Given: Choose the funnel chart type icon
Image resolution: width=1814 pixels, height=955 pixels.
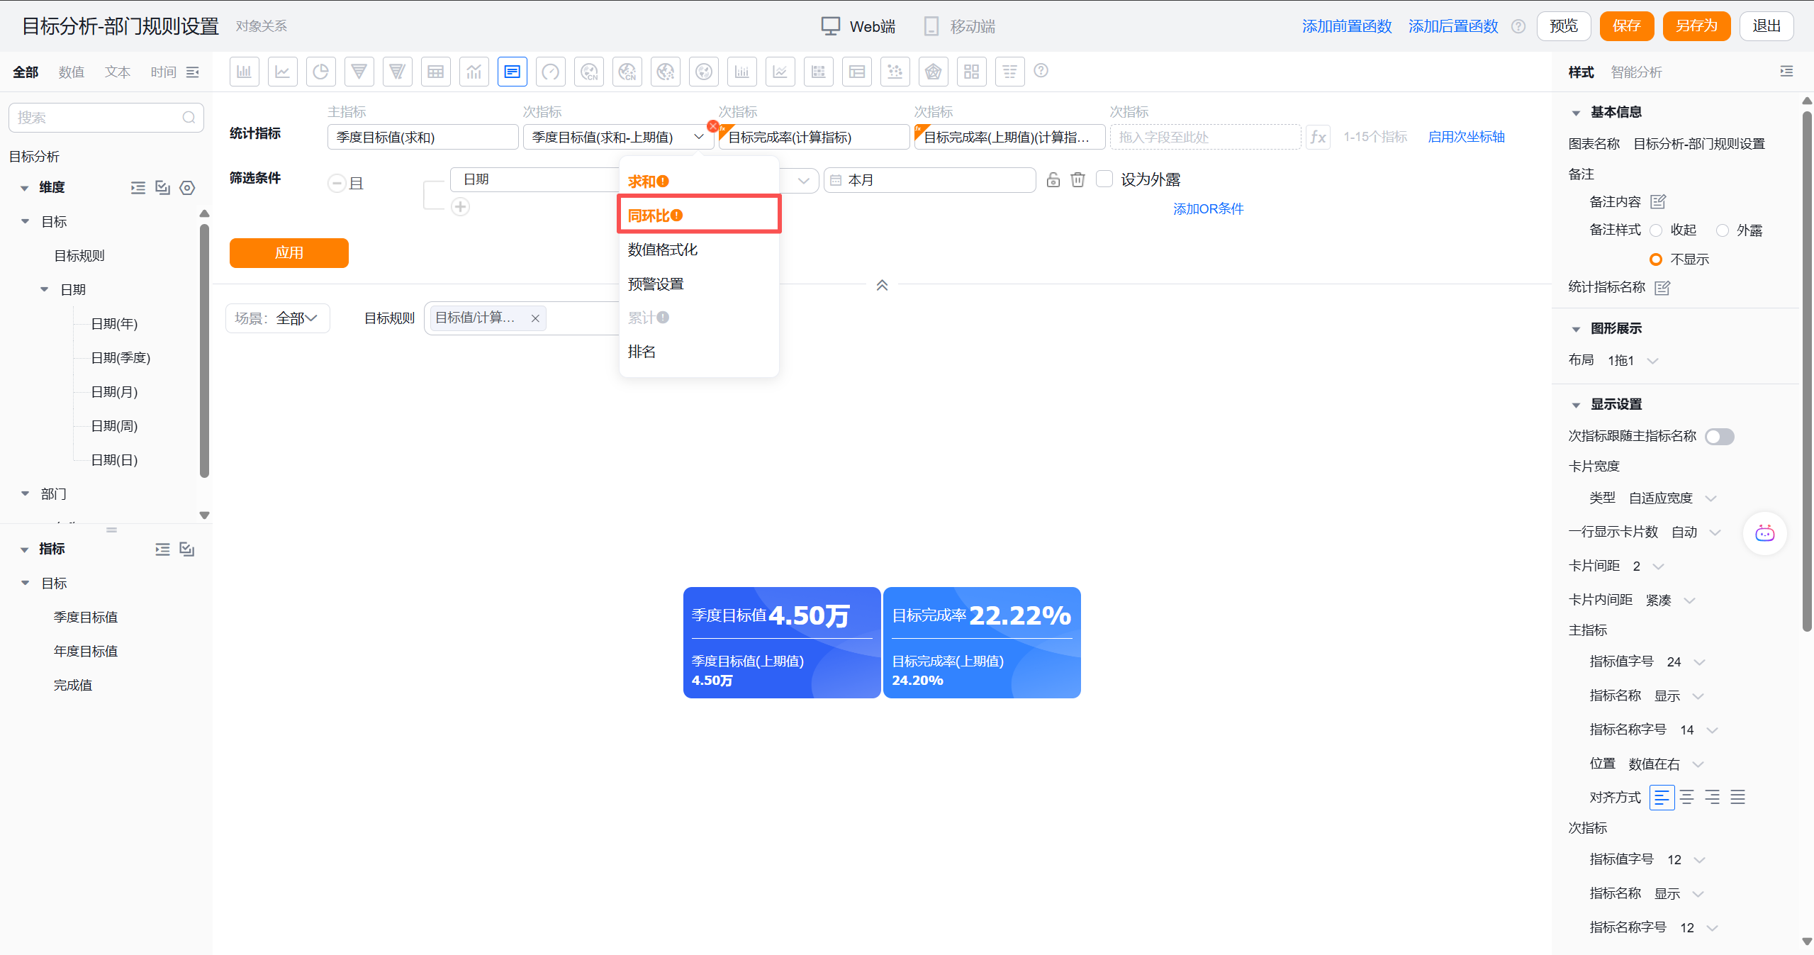Looking at the screenshot, I should click(x=359, y=72).
